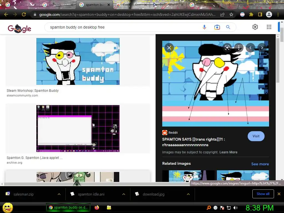Click the Learn More copyright link
The height and width of the screenshot is (213, 284).
point(229,152)
